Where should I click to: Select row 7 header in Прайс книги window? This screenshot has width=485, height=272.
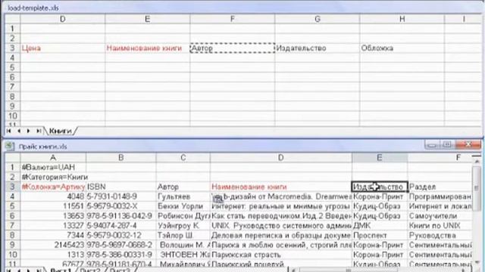pyautogui.click(x=12, y=225)
